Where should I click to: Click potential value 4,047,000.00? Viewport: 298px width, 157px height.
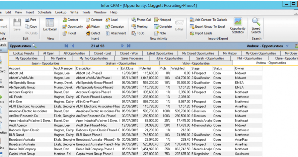click(x=149, y=78)
